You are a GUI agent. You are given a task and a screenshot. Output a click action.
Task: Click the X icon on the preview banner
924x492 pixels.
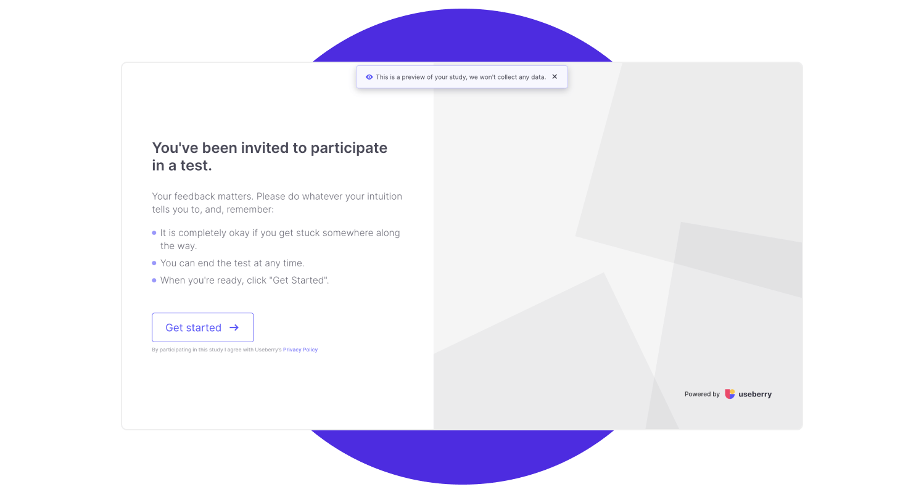554,76
